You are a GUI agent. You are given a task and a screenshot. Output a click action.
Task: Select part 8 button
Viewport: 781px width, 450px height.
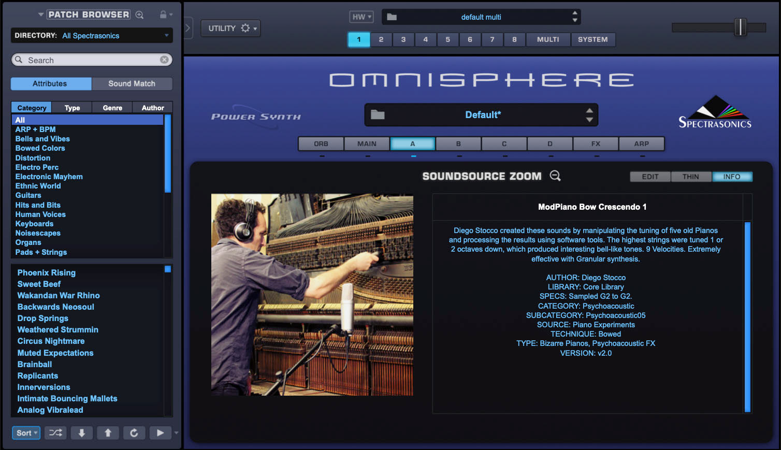click(515, 39)
